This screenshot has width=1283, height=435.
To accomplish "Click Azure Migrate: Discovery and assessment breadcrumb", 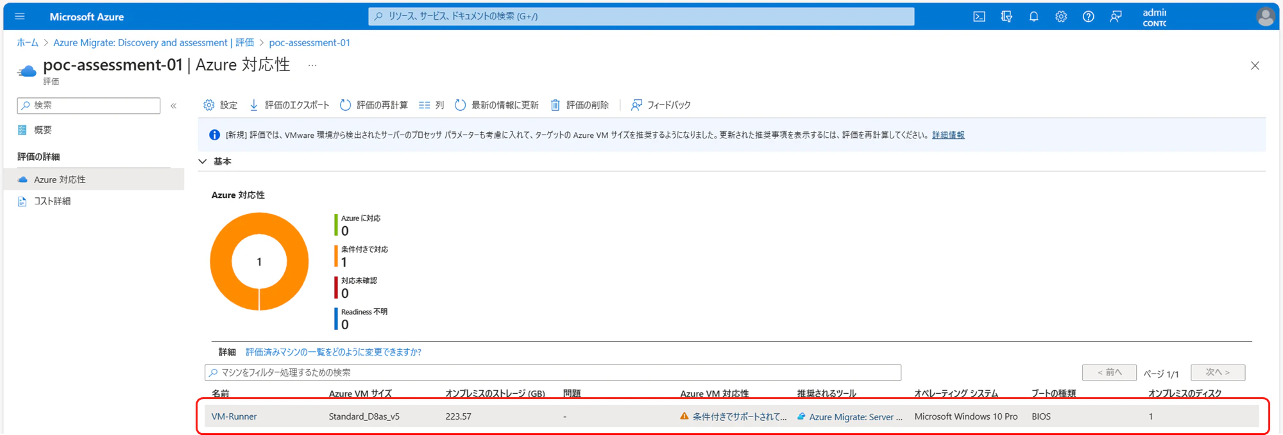I will tap(153, 42).
